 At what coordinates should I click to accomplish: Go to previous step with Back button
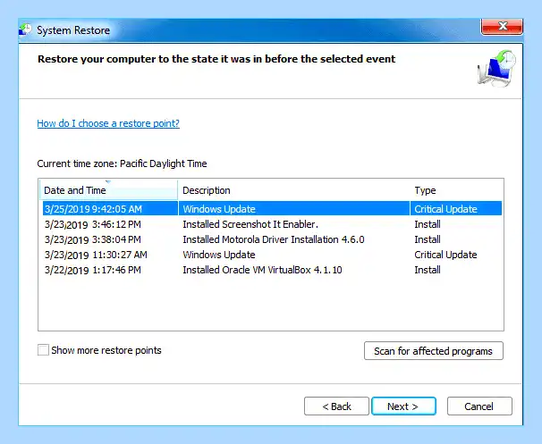coord(336,406)
